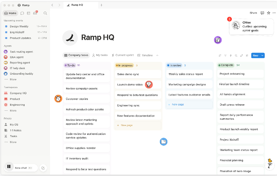Click the blue New button

point(256,56)
